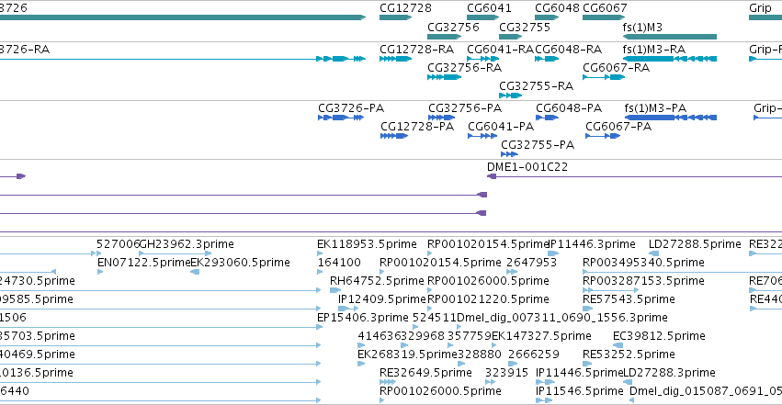The height and width of the screenshot is (405, 782).
Task: Open the EP15406.3prime EST label
Action: coord(363,318)
